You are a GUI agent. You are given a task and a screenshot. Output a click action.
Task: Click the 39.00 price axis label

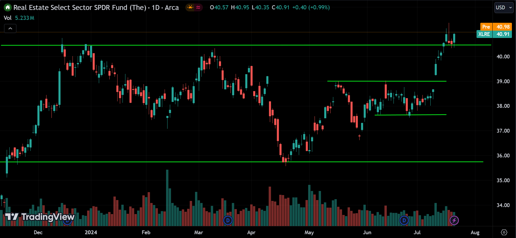pos(503,81)
